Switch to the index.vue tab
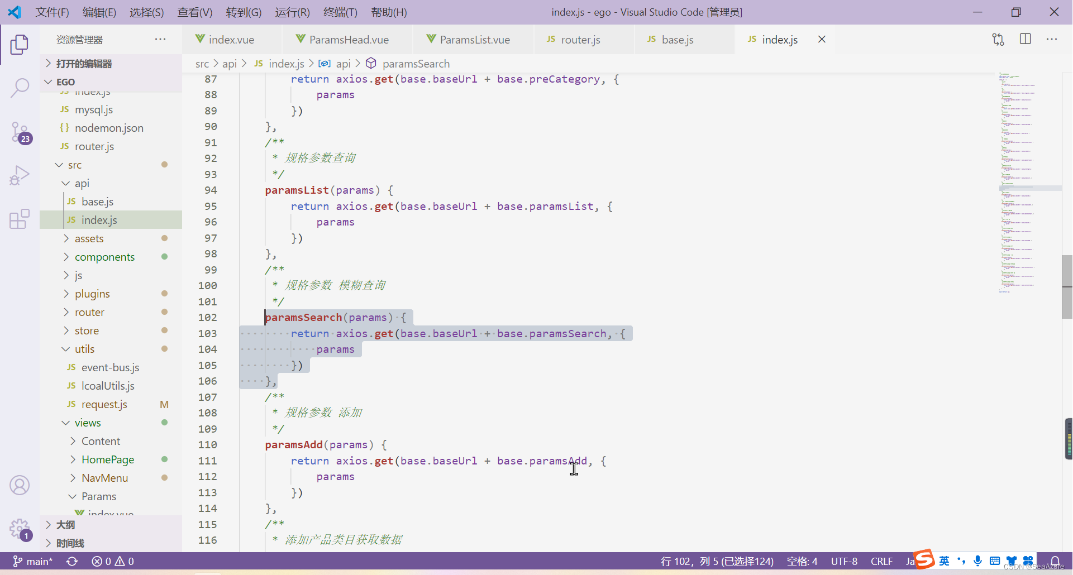Screen dimensions: 1073x575 tap(231, 39)
